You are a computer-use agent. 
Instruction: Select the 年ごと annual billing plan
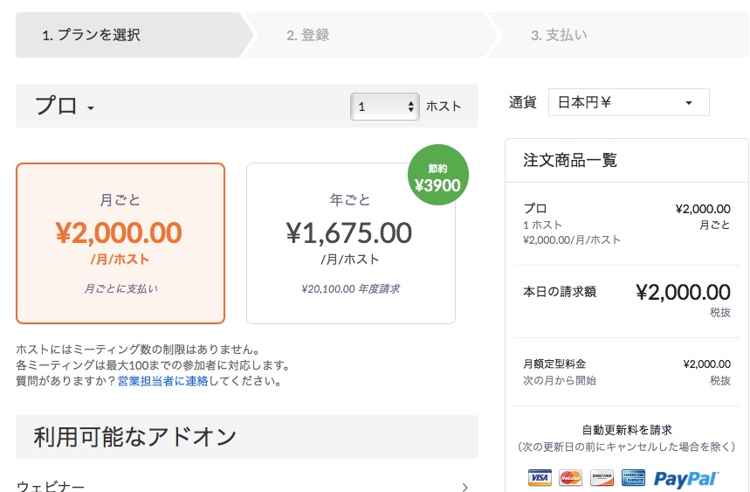pos(350,243)
